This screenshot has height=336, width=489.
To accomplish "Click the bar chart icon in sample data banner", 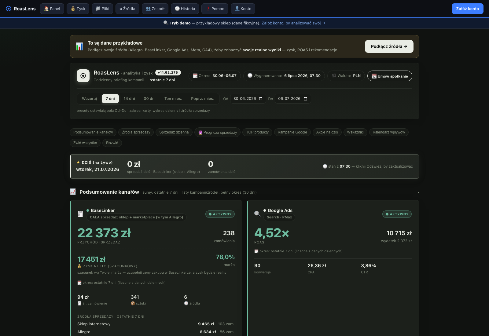I will 79,46.
